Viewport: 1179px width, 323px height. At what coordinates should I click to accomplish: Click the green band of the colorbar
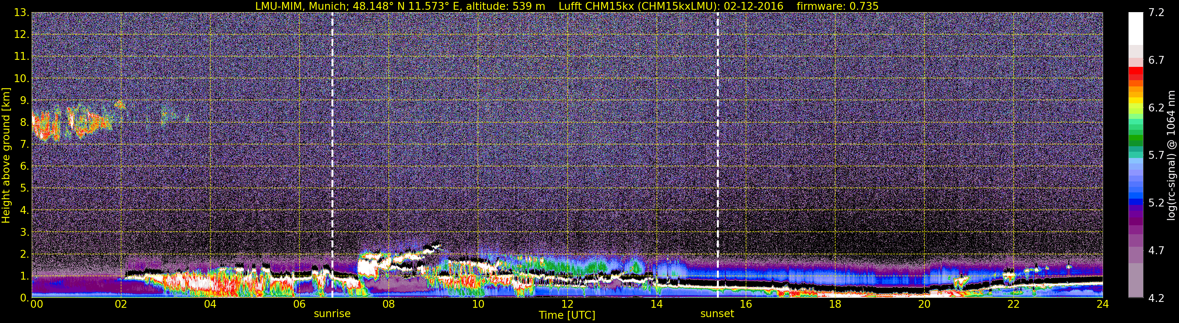tap(1136, 137)
